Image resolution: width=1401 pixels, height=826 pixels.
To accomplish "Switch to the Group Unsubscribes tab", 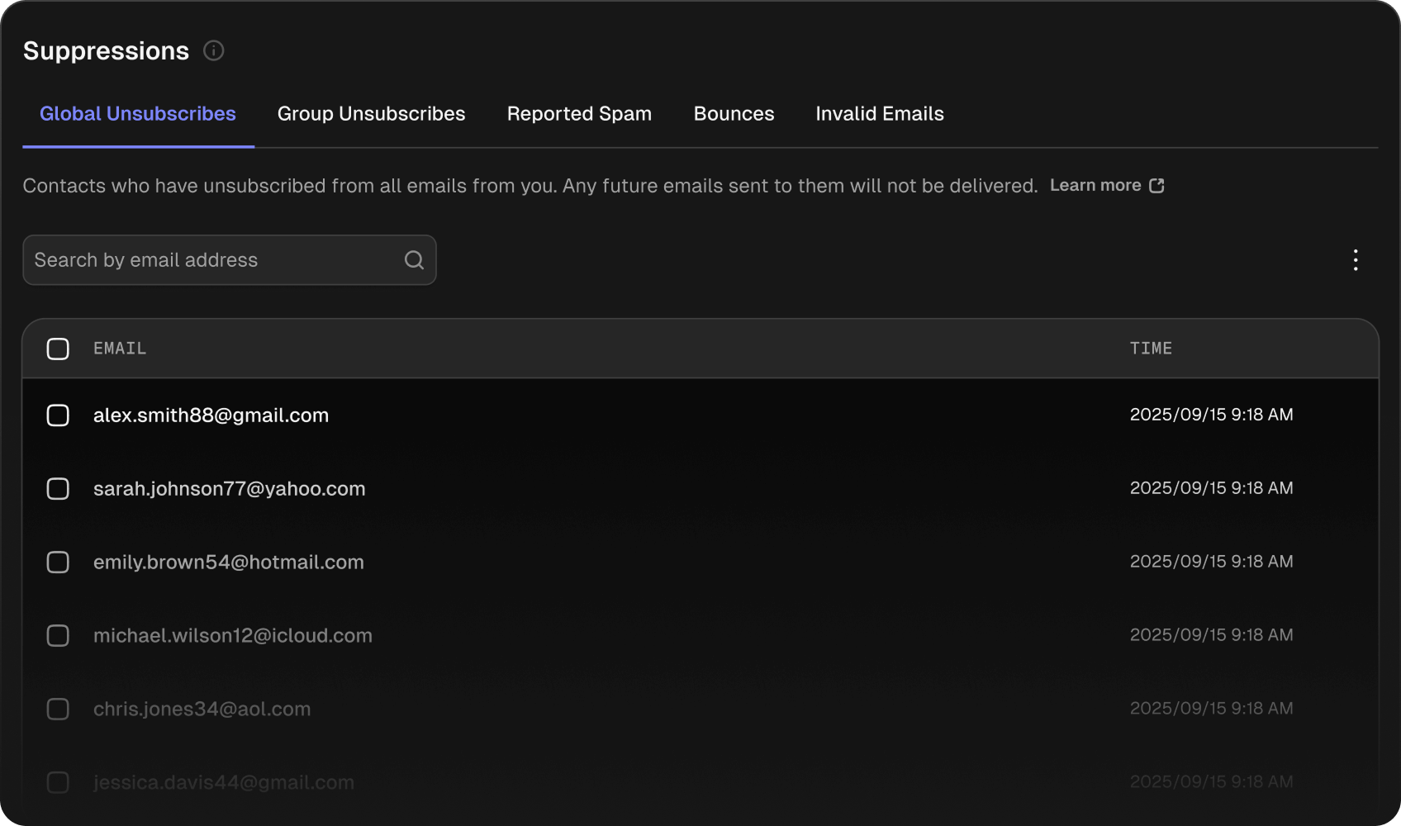I will [x=371, y=114].
